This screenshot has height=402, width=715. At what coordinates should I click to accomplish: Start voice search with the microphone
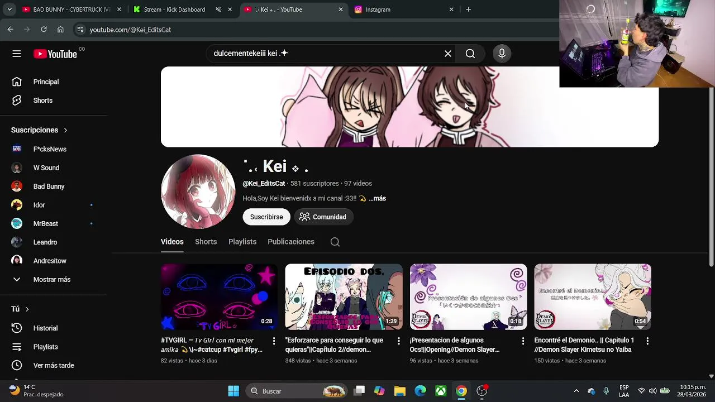[x=502, y=54]
